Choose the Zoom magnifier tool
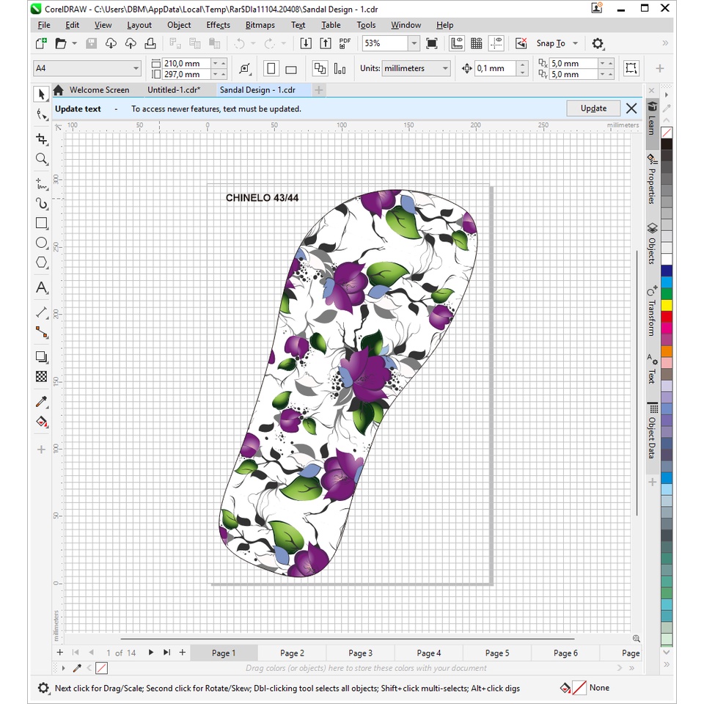This screenshot has width=704, height=704. point(42,159)
